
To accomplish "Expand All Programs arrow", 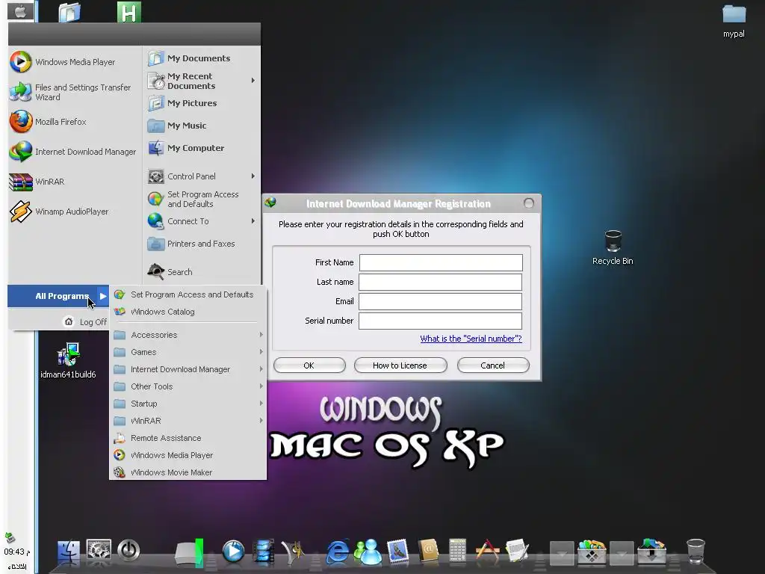I will pos(103,296).
